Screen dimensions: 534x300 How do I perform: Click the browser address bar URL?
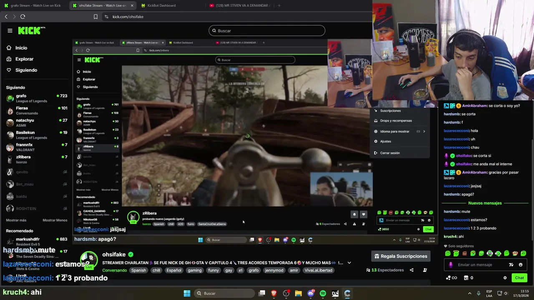click(x=128, y=17)
